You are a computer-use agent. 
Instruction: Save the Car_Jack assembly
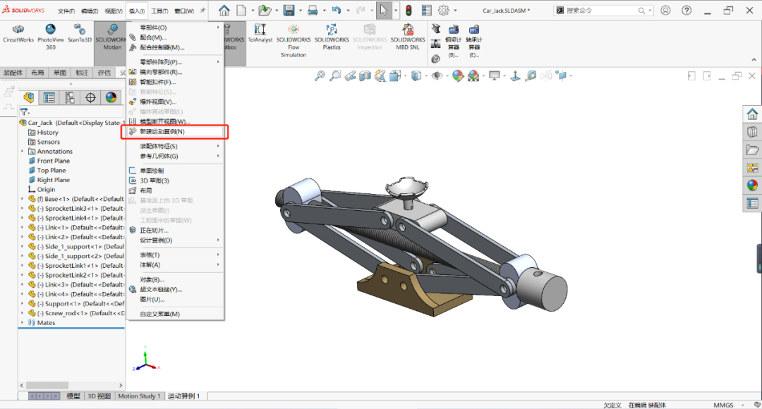(289, 10)
